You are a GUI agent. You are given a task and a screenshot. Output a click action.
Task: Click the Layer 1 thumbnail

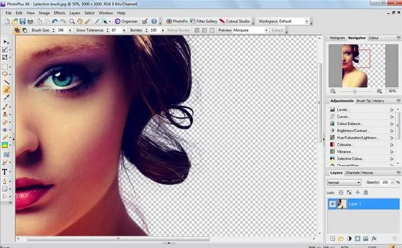[x=342, y=204]
